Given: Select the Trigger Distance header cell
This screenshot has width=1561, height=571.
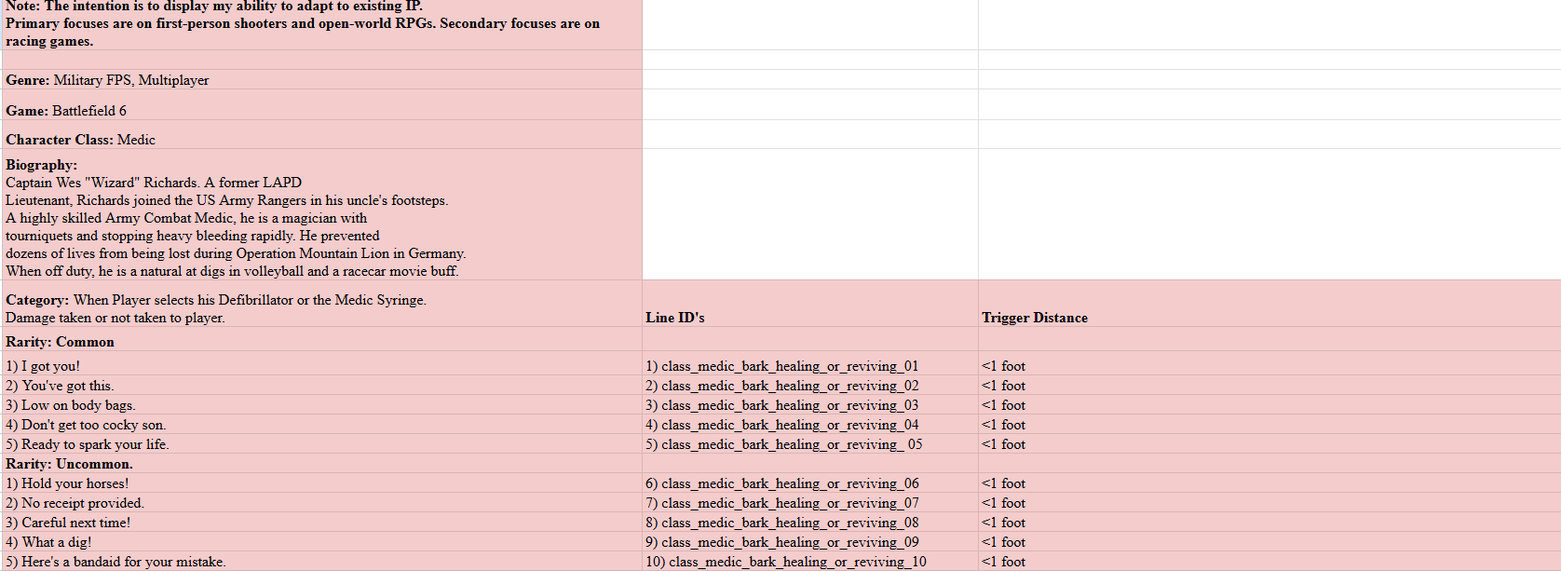Looking at the screenshot, I should point(1269,304).
